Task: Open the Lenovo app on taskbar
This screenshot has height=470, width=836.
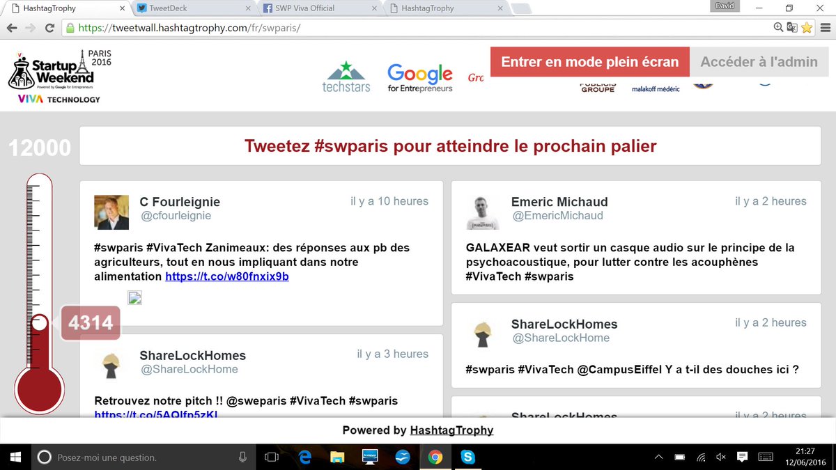Action: (370, 457)
